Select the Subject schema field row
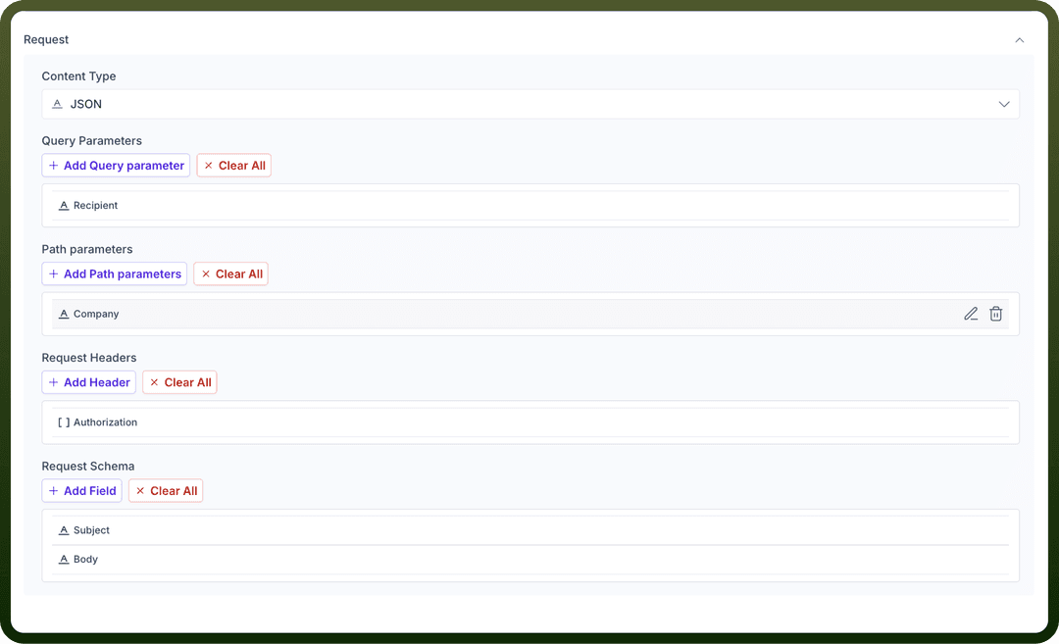1059x644 pixels. 530,530
